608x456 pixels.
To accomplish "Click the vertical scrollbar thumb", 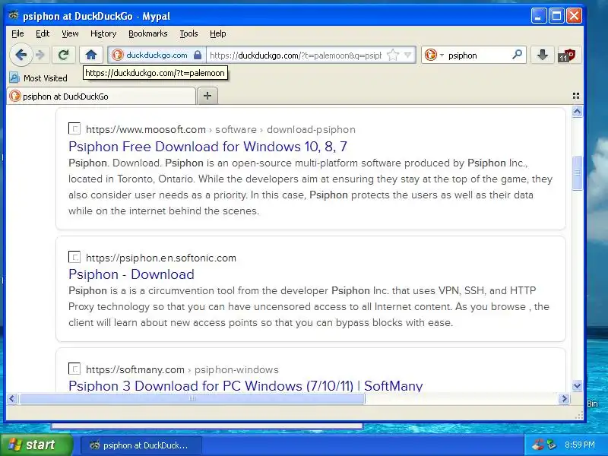I will 577,173.
